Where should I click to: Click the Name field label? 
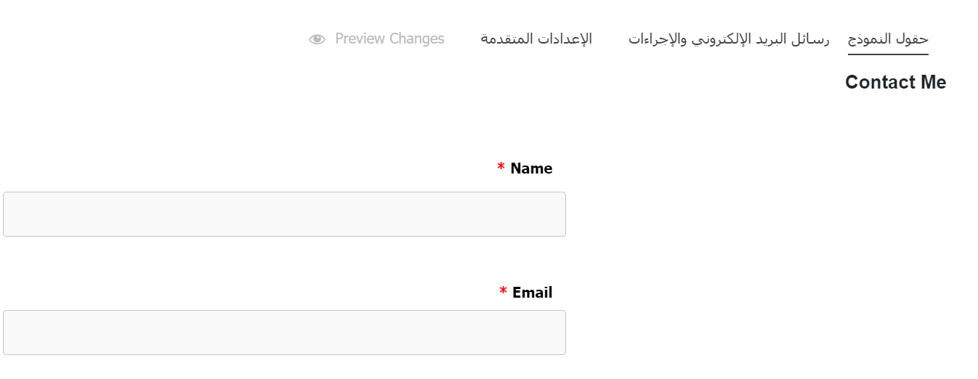coord(531,168)
